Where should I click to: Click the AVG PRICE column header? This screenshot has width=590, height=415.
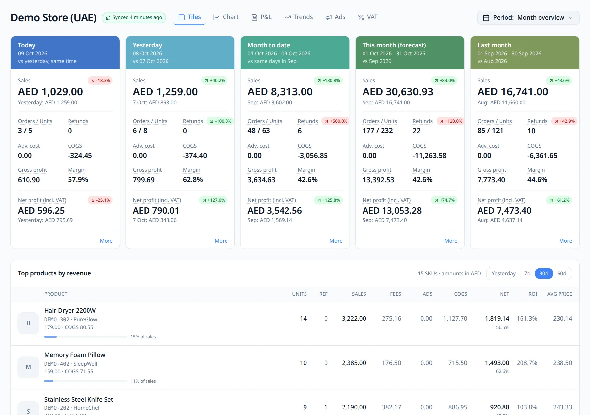click(x=560, y=294)
